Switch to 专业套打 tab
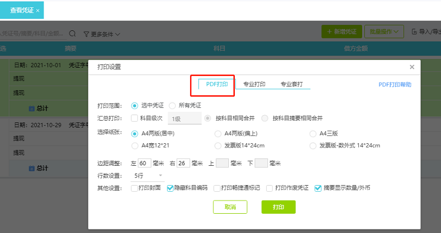 tap(292, 85)
